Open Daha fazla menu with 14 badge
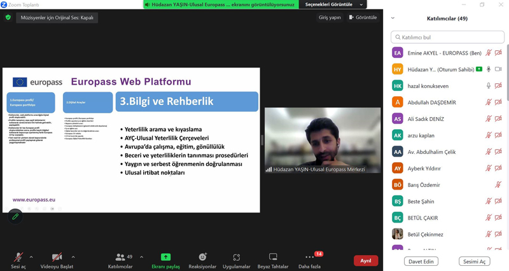This screenshot has width=509, height=271. pos(310,261)
